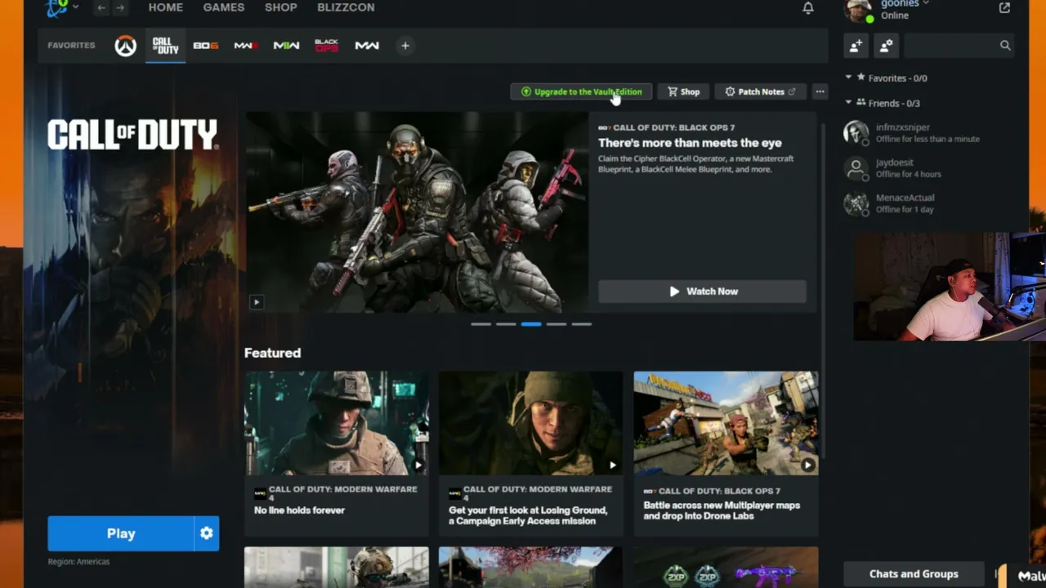Open the Patch Notes link
This screenshot has height=588, width=1046.
point(760,91)
